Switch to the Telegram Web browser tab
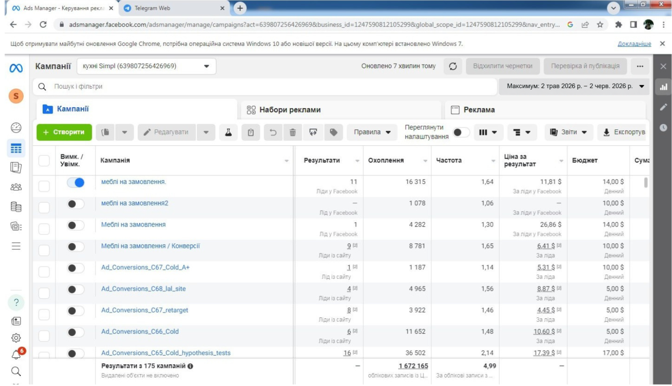Screen dimensions: 672x386 (174, 8)
